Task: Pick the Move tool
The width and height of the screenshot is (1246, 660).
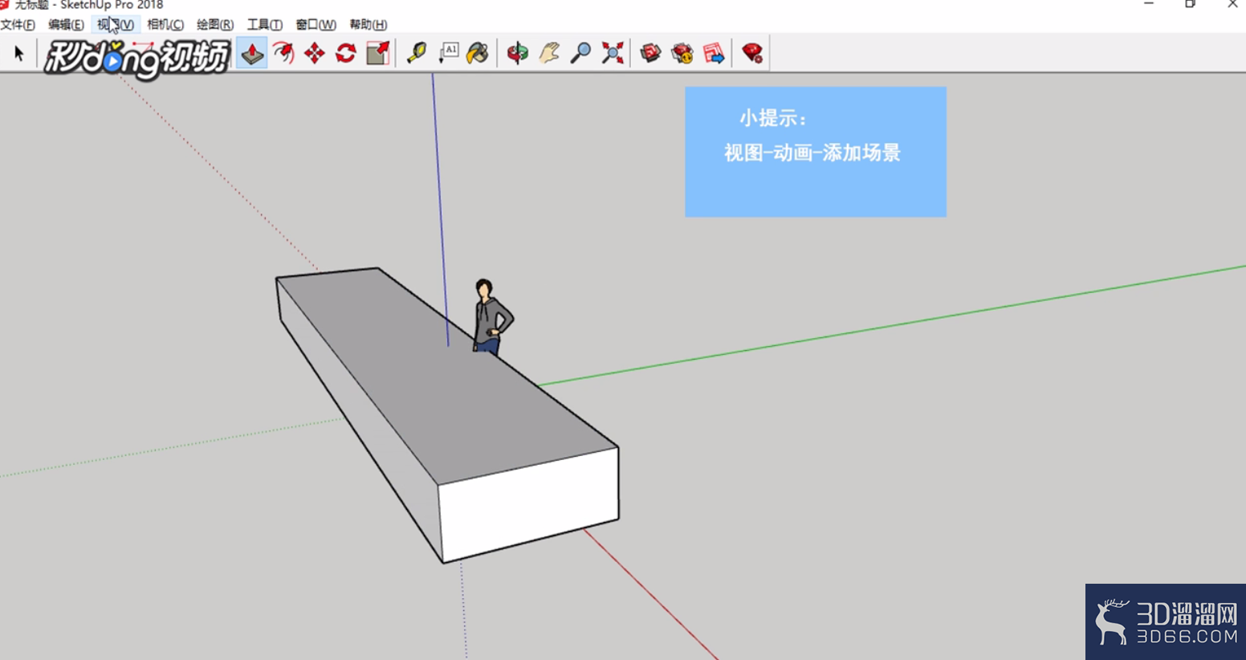Action: pos(315,53)
